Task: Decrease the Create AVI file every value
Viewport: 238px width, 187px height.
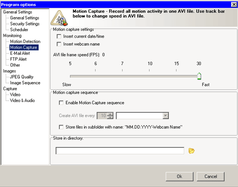Action: pos(110,117)
